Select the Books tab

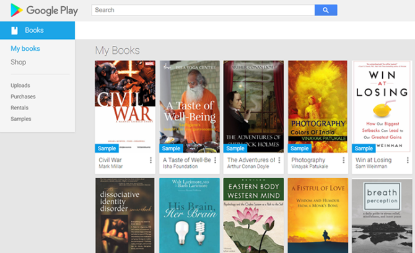click(37, 30)
